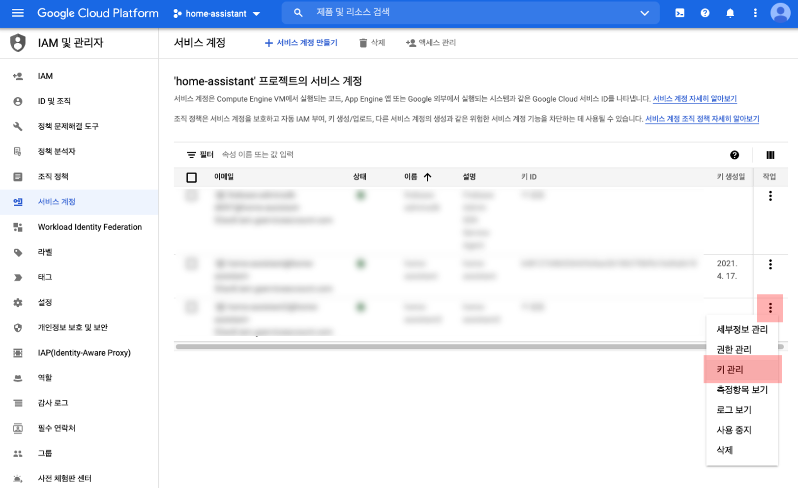Open ID 및 조직 page
This screenshot has height=488, width=798.
click(x=79, y=101)
